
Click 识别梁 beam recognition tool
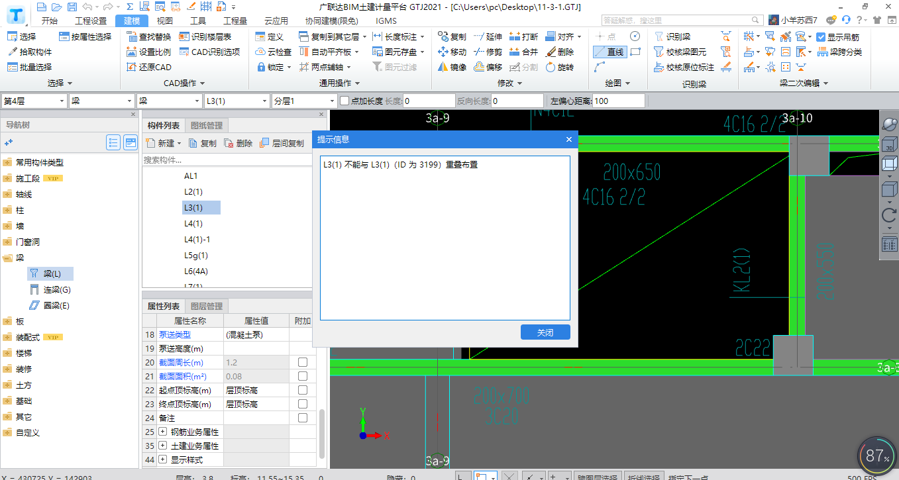coord(672,36)
